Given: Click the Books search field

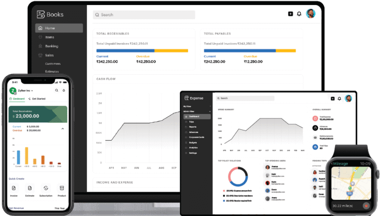Looking at the screenshot, I should tap(143, 15).
